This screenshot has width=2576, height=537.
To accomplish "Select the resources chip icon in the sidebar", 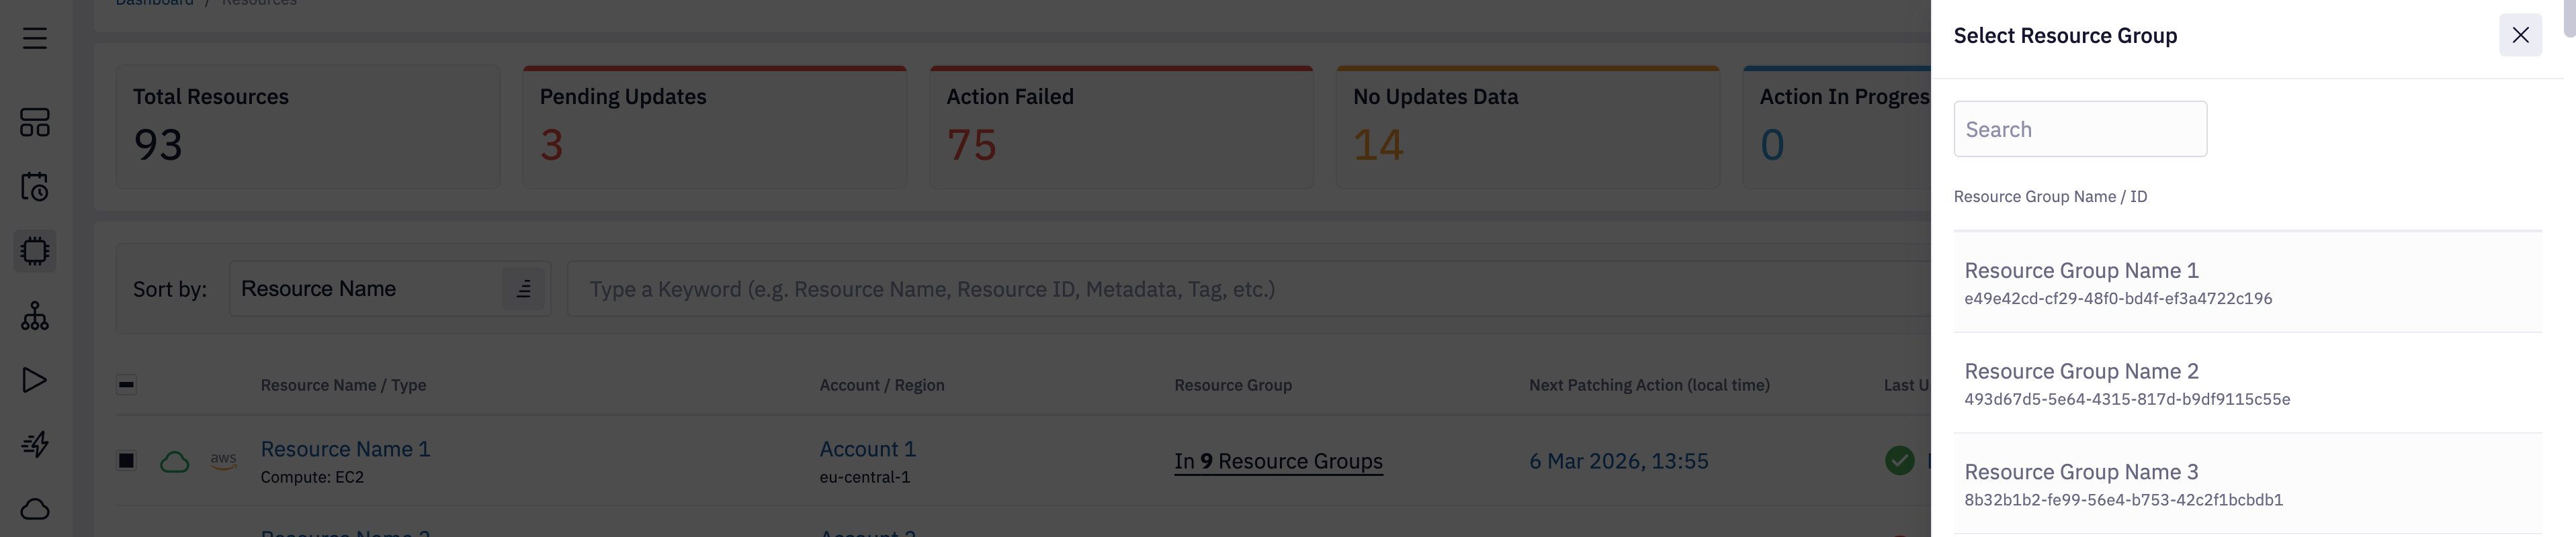I will [35, 250].
